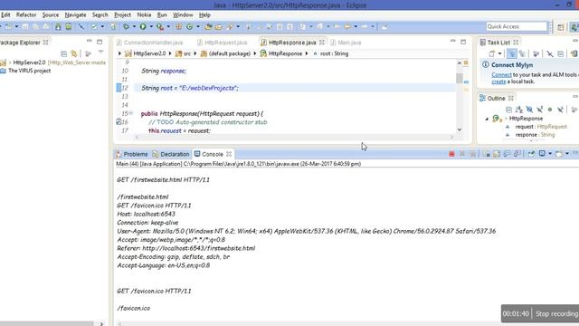Toggle alphabetical Sort in Outline view
The image size is (579, 326).
click(x=518, y=110)
